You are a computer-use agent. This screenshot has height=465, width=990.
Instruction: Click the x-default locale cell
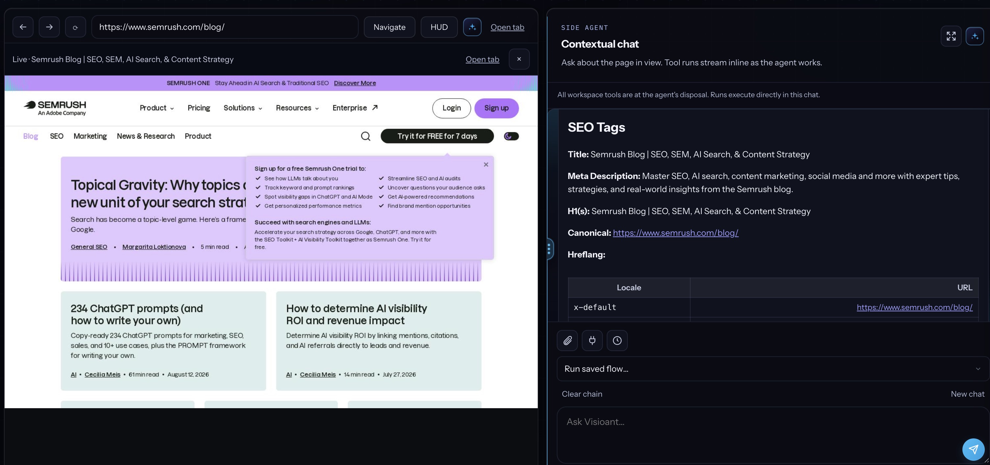tap(629, 307)
